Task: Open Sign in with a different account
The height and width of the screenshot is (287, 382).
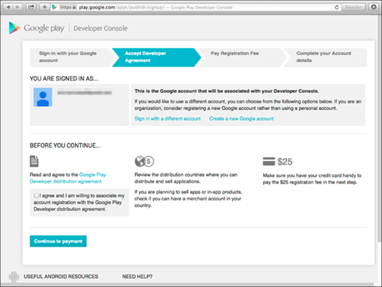Action: coord(168,119)
